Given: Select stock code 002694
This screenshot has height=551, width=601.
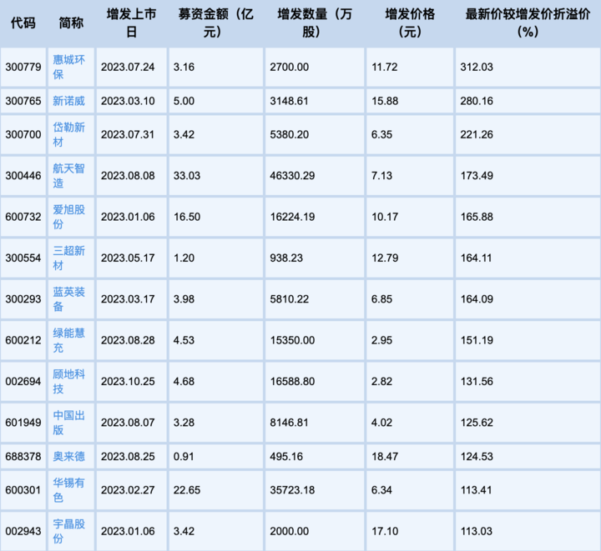Looking at the screenshot, I should [23, 382].
